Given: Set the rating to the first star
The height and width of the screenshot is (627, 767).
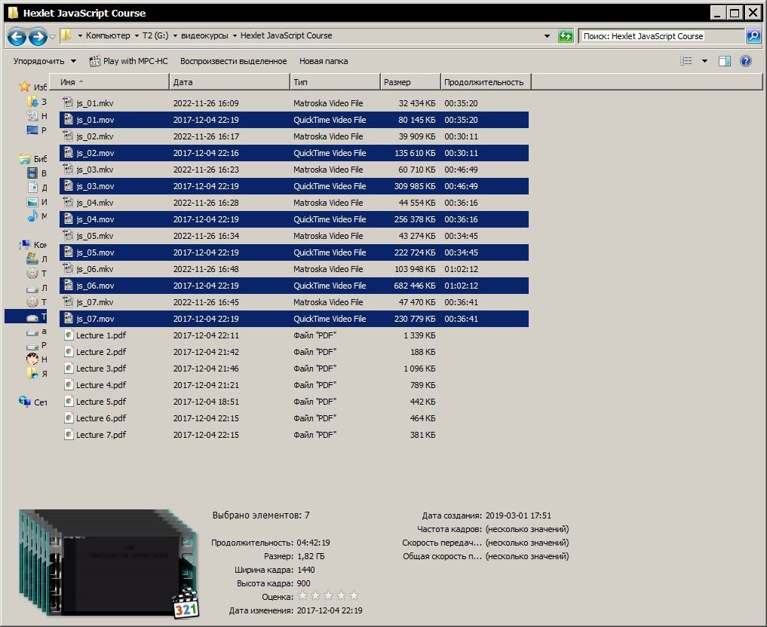Looking at the screenshot, I should (302, 595).
